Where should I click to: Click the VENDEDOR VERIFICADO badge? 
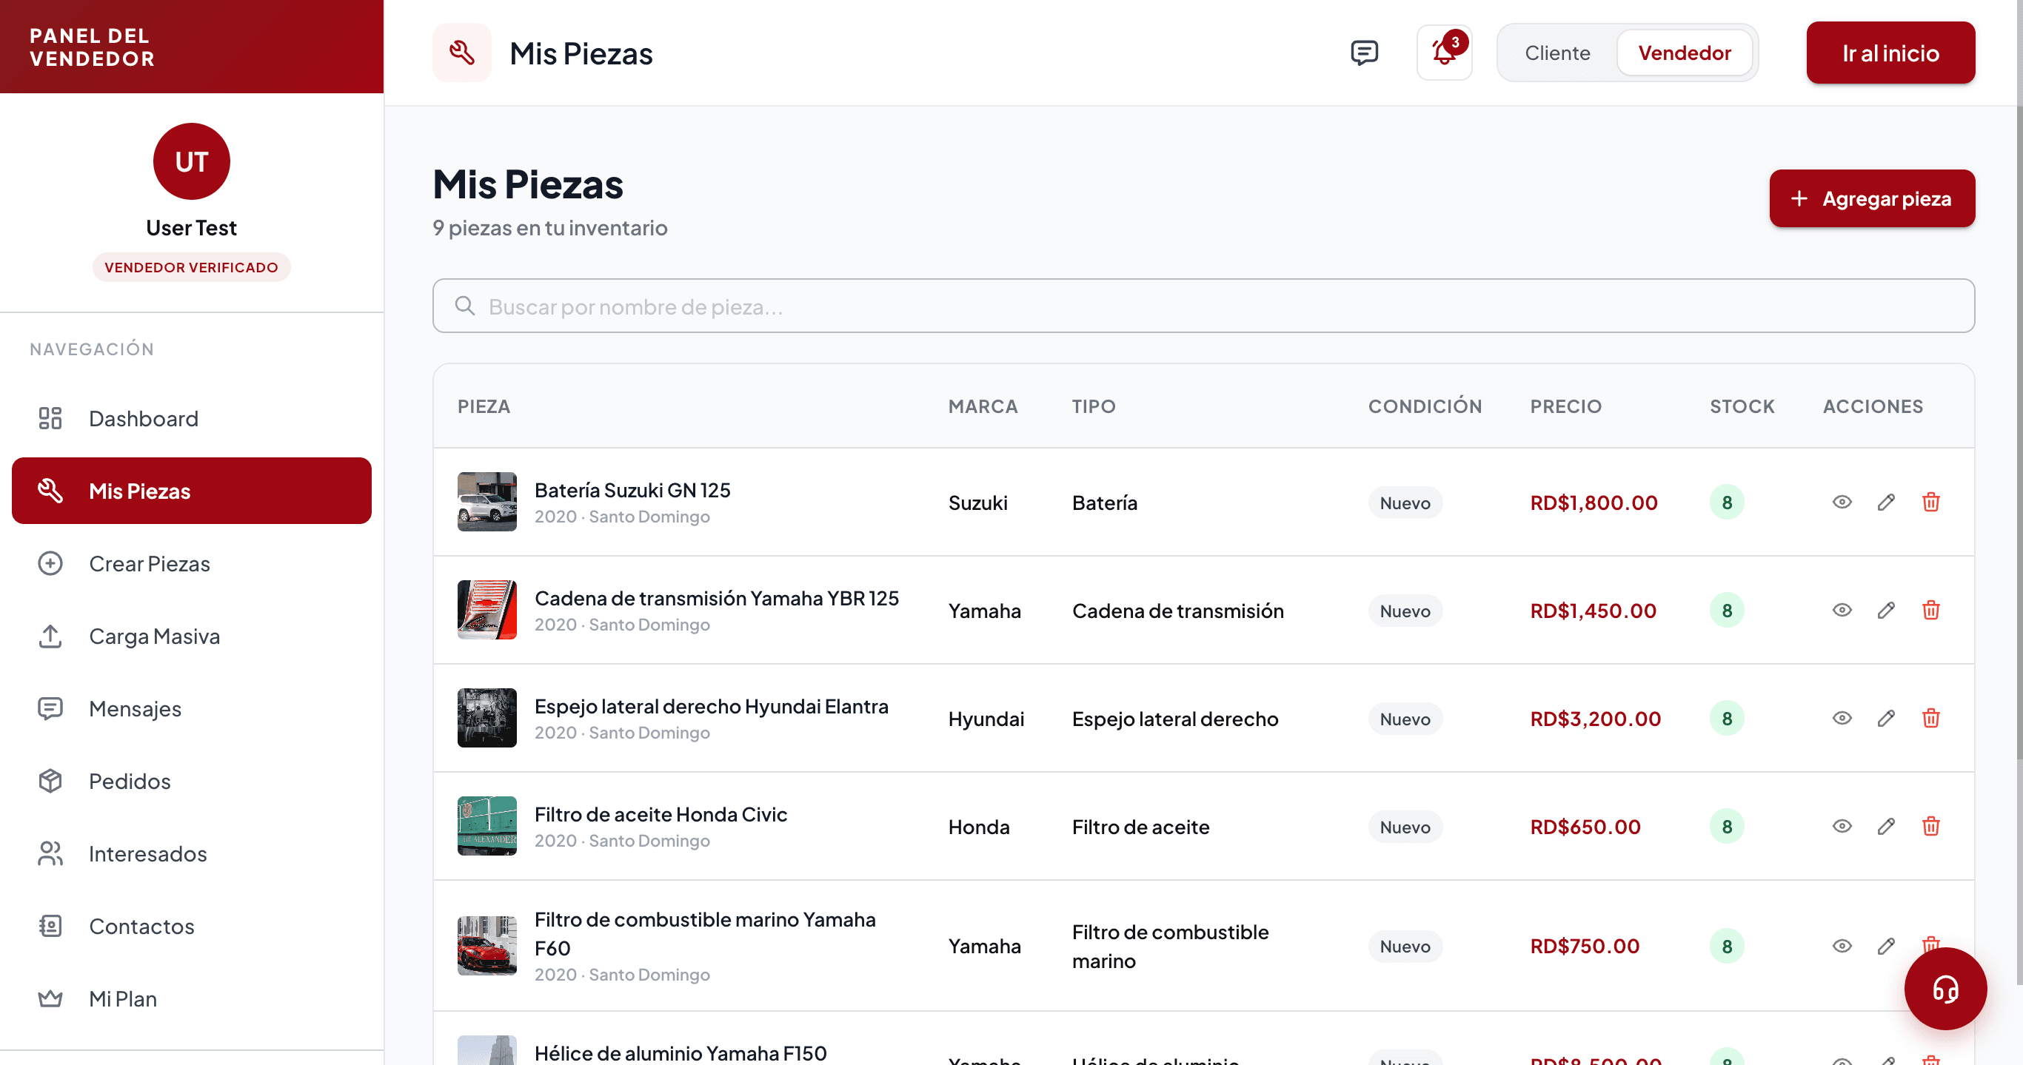tap(192, 267)
